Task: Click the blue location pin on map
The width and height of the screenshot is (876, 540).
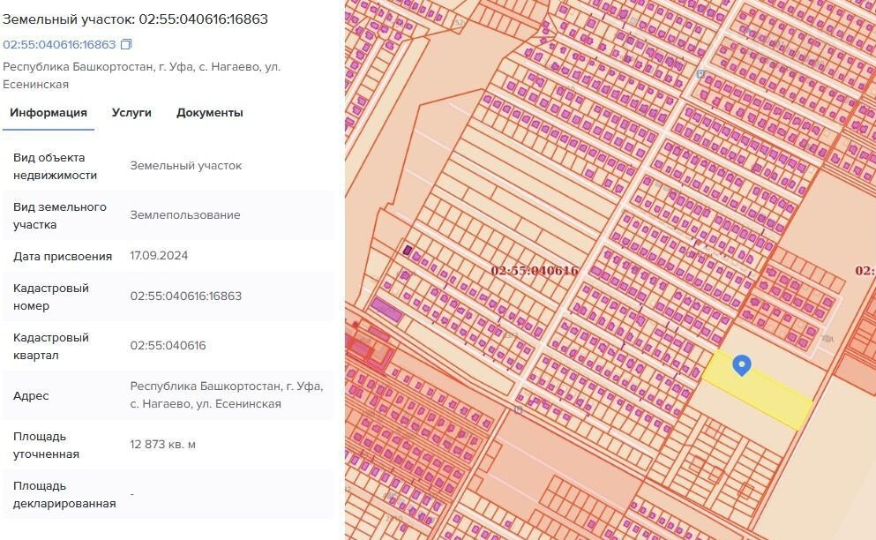Action: [x=742, y=364]
